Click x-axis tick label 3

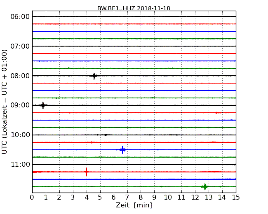(x=73, y=198)
